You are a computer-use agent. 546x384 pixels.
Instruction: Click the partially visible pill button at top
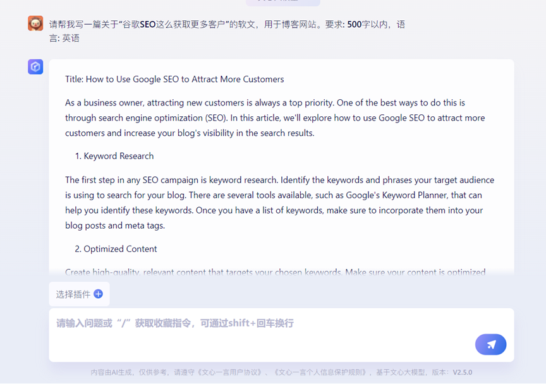(x=274, y=3)
